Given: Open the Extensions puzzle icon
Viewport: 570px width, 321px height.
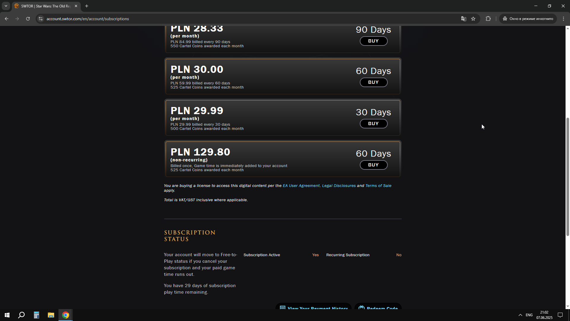Looking at the screenshot, I should point(488,19).
